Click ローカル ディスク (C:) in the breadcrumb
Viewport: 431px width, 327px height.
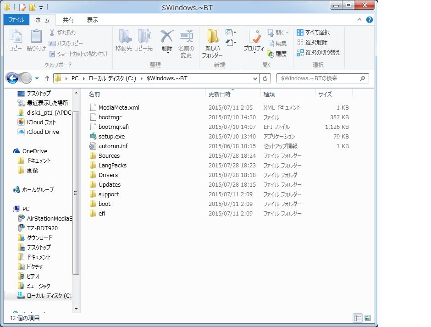click(112, 79)
